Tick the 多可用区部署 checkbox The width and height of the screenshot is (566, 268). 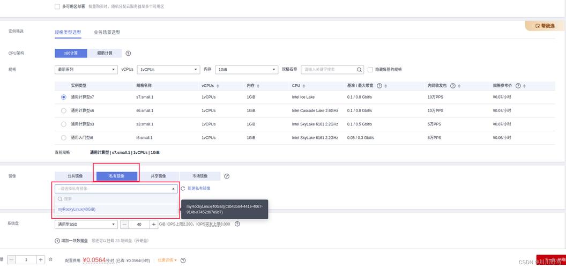(x=57, y=6)
